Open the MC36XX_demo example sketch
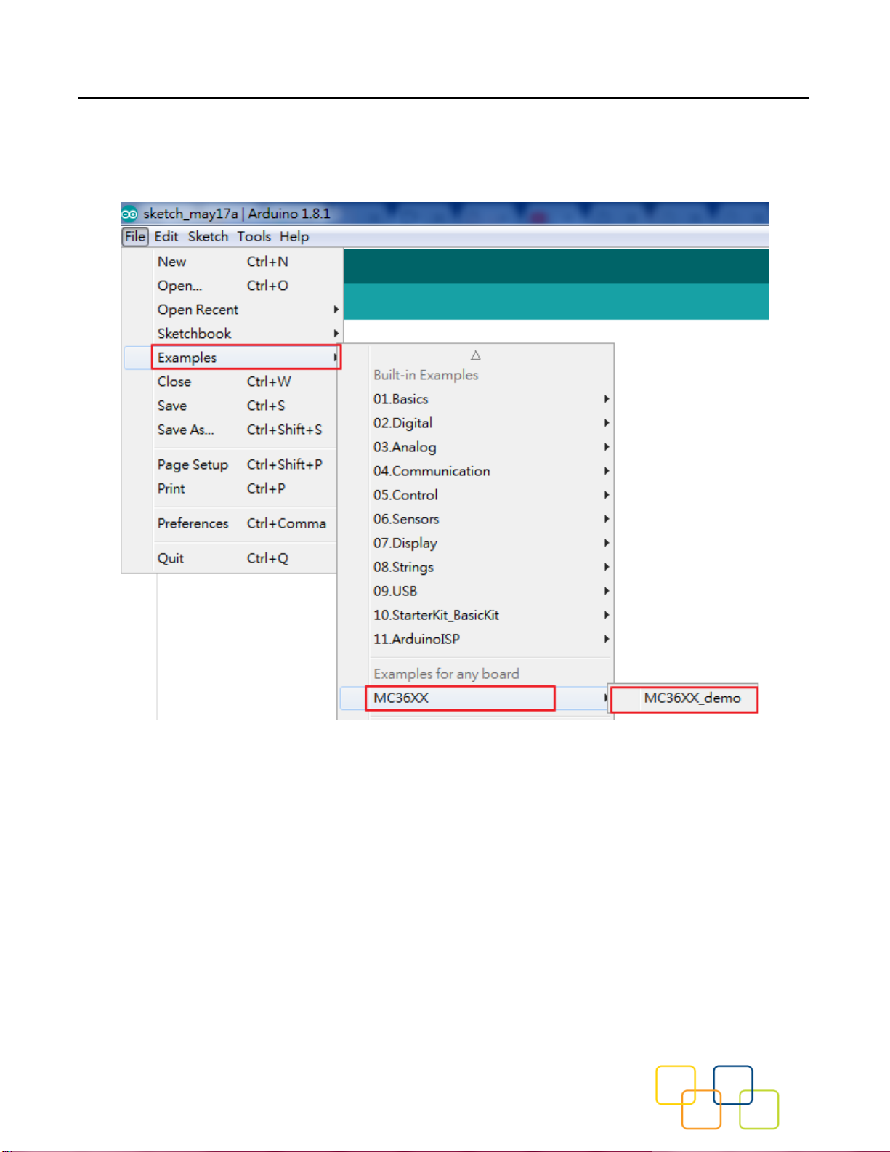 point(684,698)
